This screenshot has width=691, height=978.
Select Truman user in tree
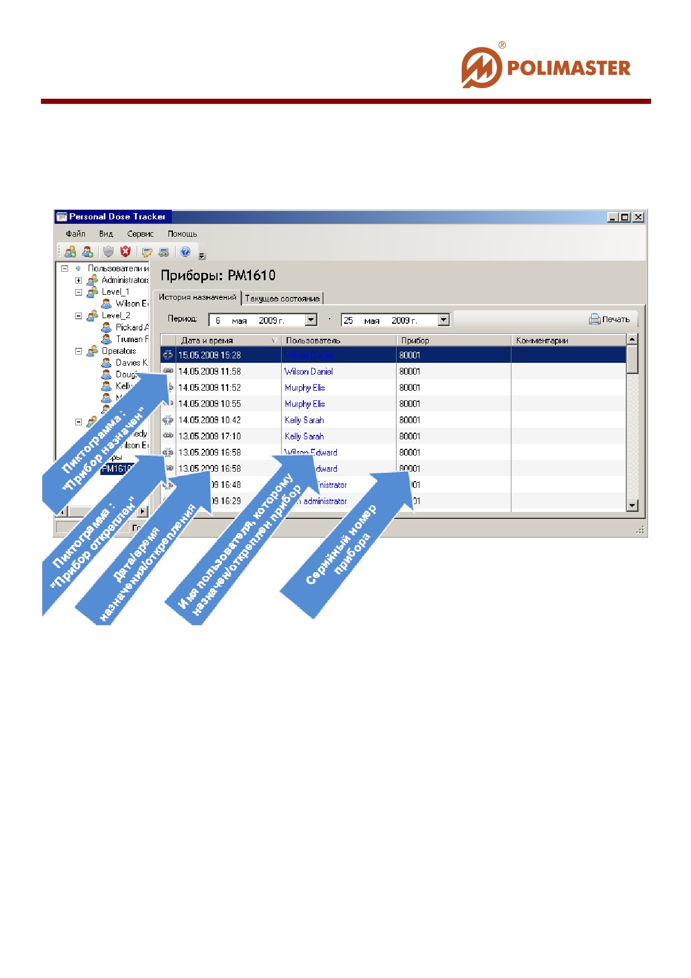[x=132, y=339]
